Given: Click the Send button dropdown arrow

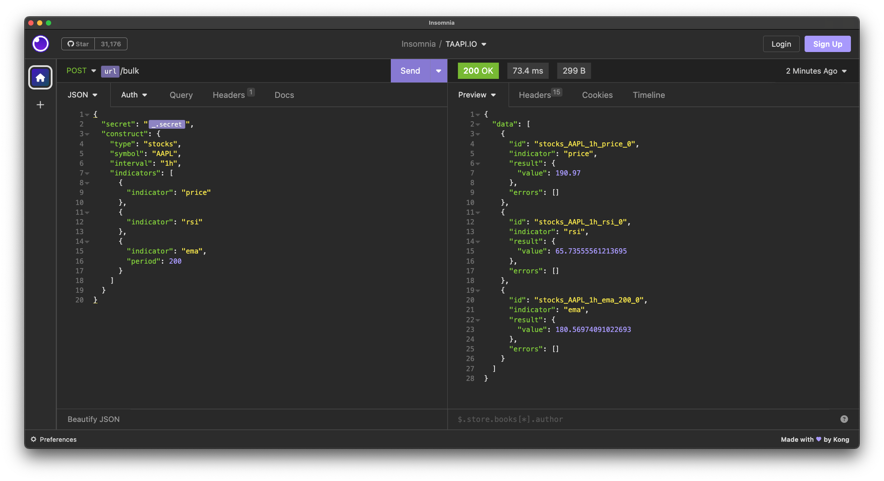Looking at the screenshot, I should pyautogui.click(x=438, y=71).
